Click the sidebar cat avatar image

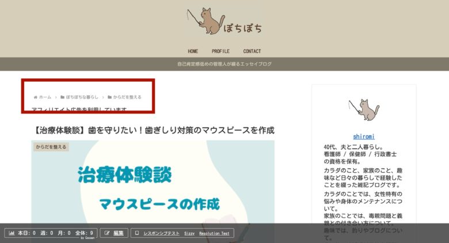364,110
